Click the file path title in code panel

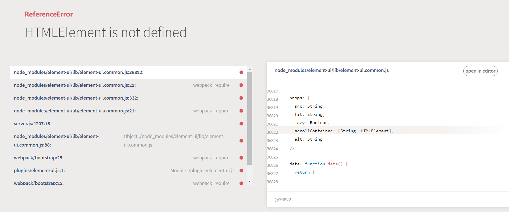pos(332,70)
